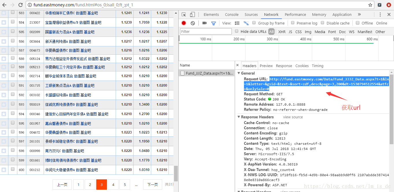Go to 上一页 previous page
This screenshot has width=394, height=192.
(x=62, y=185)
